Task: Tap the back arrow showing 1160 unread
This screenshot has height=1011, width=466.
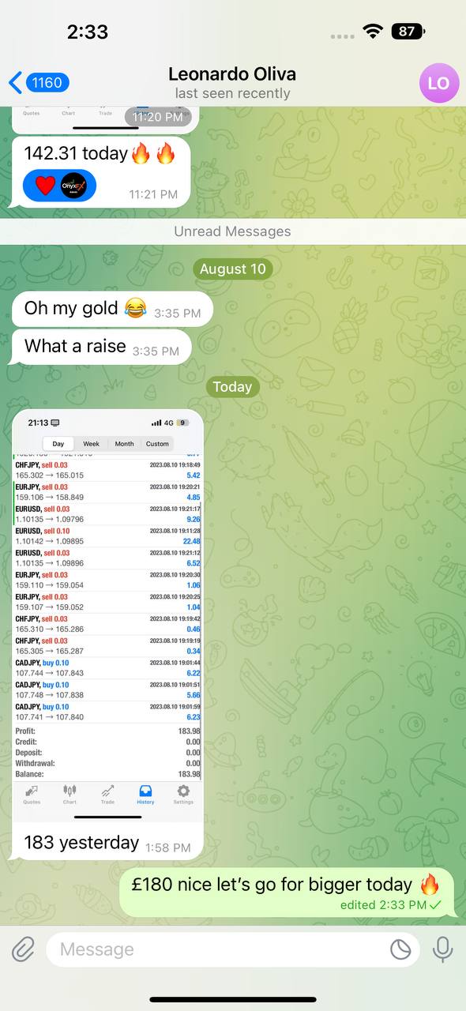Action: point(39,82)
